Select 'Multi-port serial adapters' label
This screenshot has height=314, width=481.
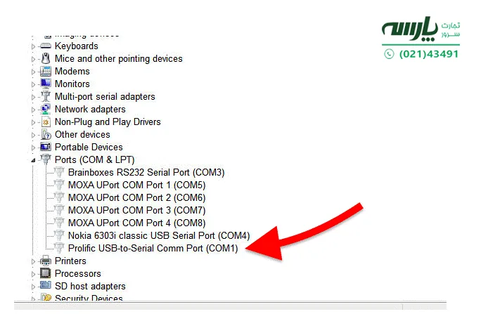tap(105, 96)
